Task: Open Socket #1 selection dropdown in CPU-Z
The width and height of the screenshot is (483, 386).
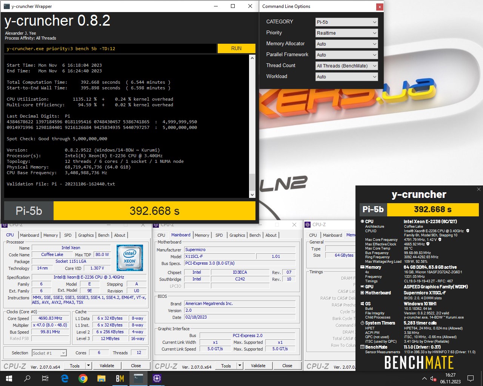Action: pos(49,353)
